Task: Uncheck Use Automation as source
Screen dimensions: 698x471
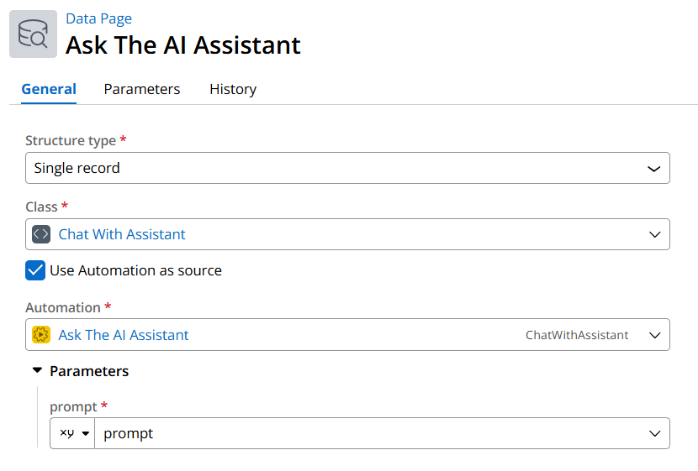Action: tap(35, 270)
